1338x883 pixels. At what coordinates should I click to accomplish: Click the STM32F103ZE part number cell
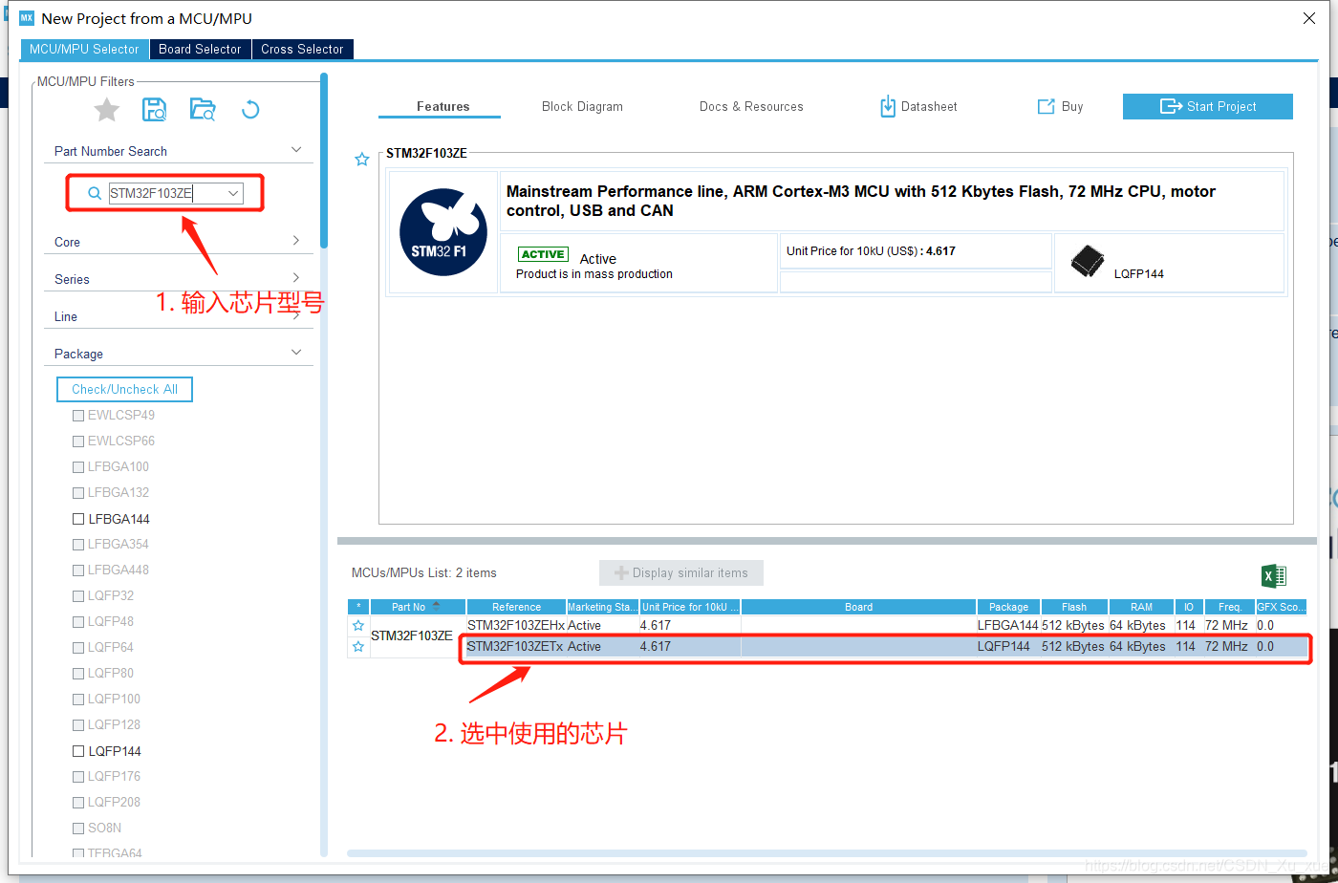pos(411,635)
